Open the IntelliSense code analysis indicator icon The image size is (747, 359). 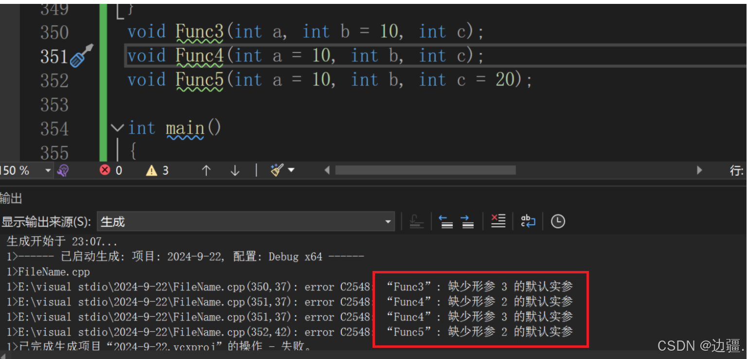tap(63, 170)
